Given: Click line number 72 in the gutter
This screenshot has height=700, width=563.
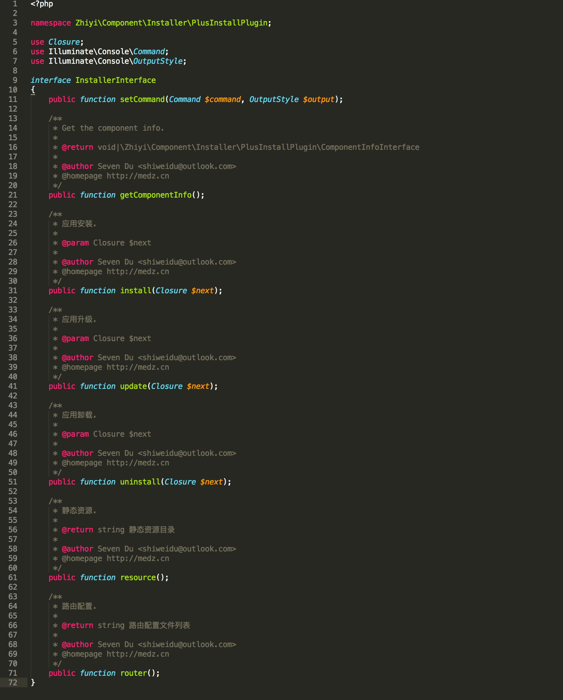Looking at the screenshot, I should [x=13, y=683].
